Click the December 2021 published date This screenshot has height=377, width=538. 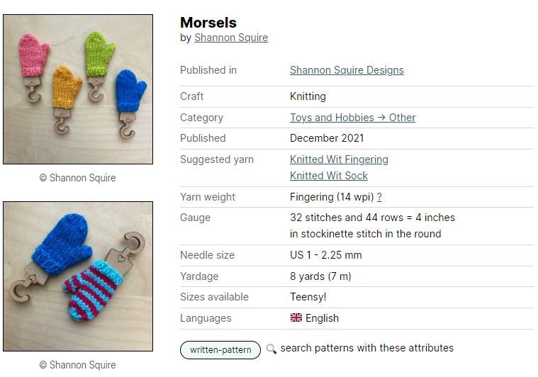click(x=327, y=138)
